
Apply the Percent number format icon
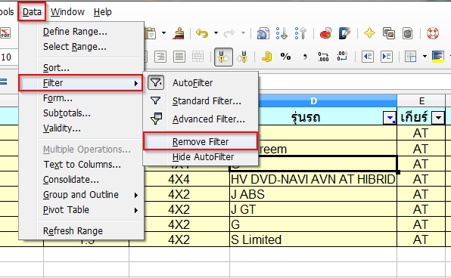[285, 57]
